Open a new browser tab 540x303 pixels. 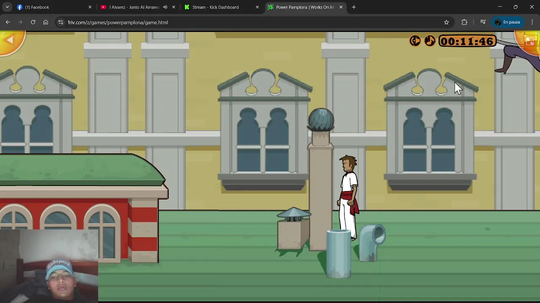tap(354, 7)
